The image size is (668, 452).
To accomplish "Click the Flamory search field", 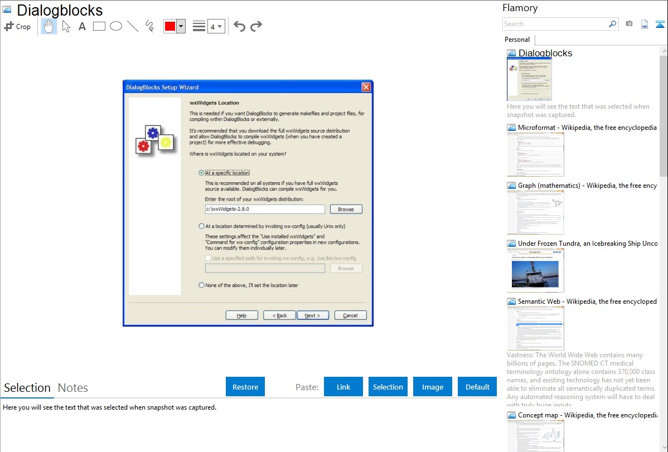I will pyautogui.click(x=555, y=24).
